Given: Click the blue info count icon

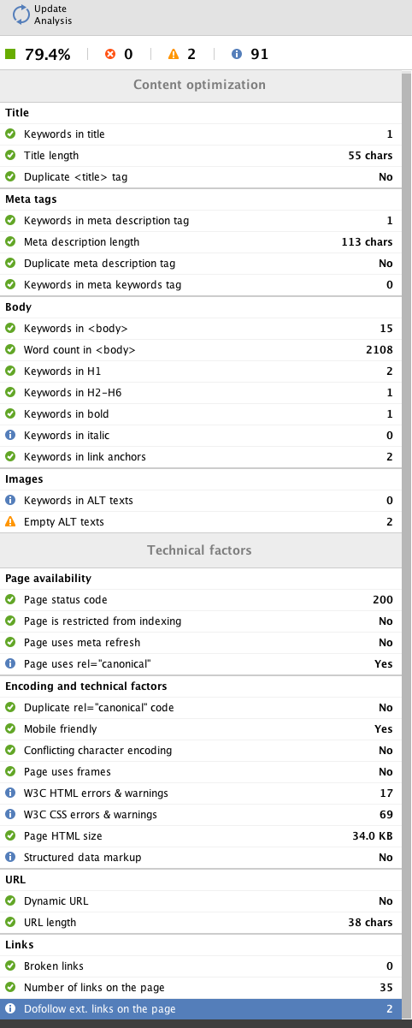Looking at the screenshot, I should click(237, 55).
